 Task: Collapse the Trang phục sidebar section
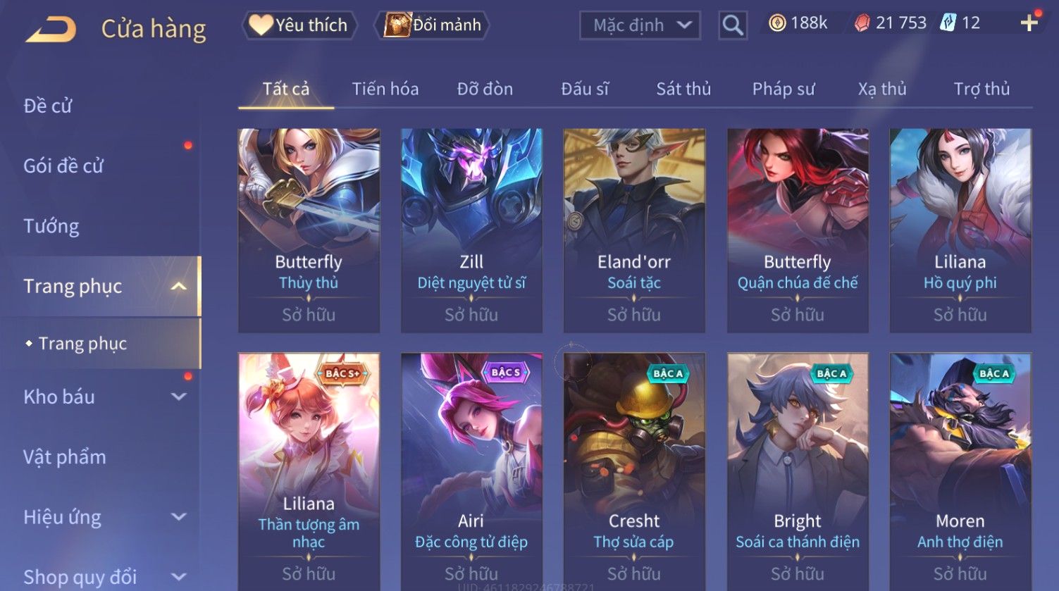point(179,286)
